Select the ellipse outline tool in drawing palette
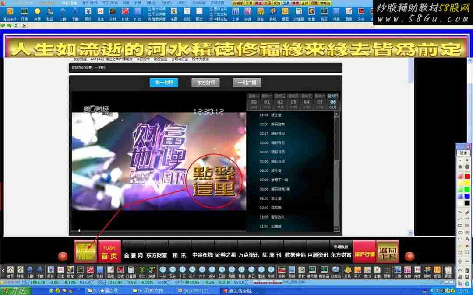The image size is (473, 295). (x=460, y=233)
